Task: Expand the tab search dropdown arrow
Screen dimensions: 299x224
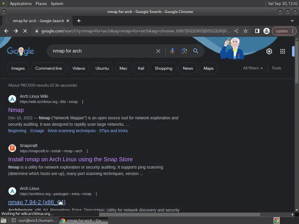Action: pos(292,21)
